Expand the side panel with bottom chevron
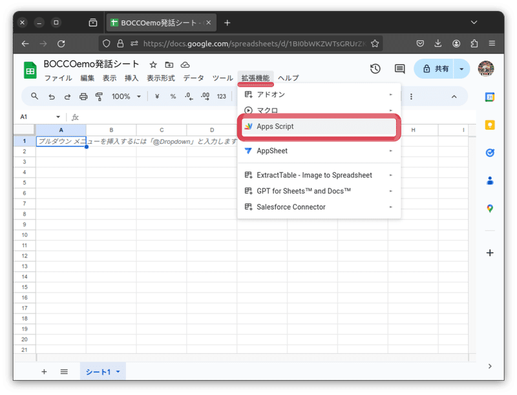 pyautogui.click(x=490, y=366)
